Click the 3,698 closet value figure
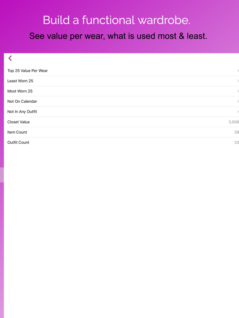This screenshot has width=239, height=318. point(234,122)
